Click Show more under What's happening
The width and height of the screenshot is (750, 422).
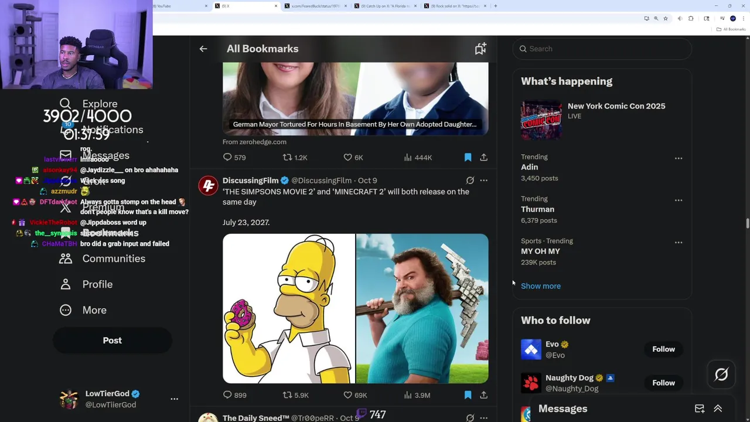[541, 286]
